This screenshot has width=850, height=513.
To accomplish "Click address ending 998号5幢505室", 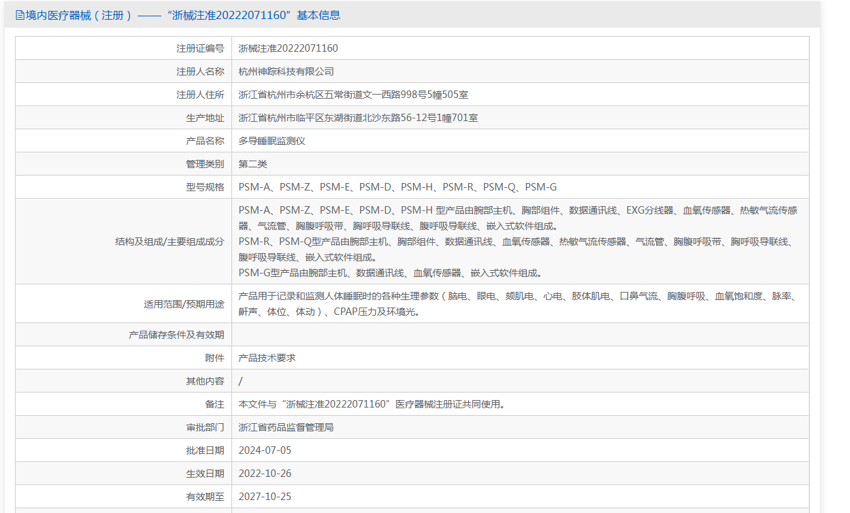I will (x=353, y=95).
